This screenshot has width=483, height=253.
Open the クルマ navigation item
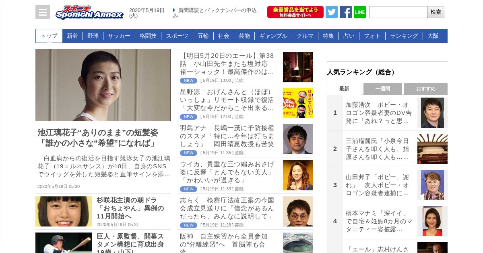pyautogui.click(x=305, y=36)
